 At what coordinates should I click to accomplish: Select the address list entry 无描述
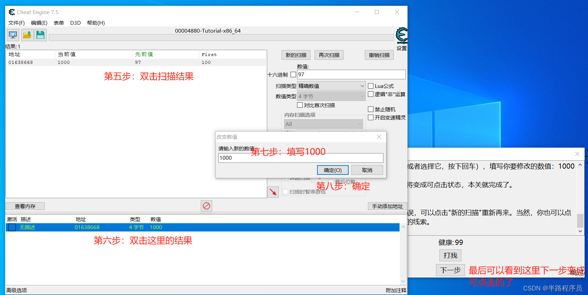click(x=203, y=227)
